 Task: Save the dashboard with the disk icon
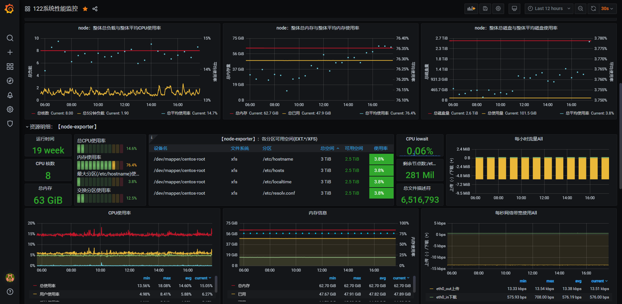pyautogui.click(x=485, y=9)
